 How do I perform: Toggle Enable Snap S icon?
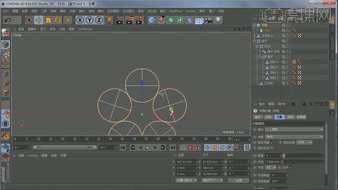point(5,124)
